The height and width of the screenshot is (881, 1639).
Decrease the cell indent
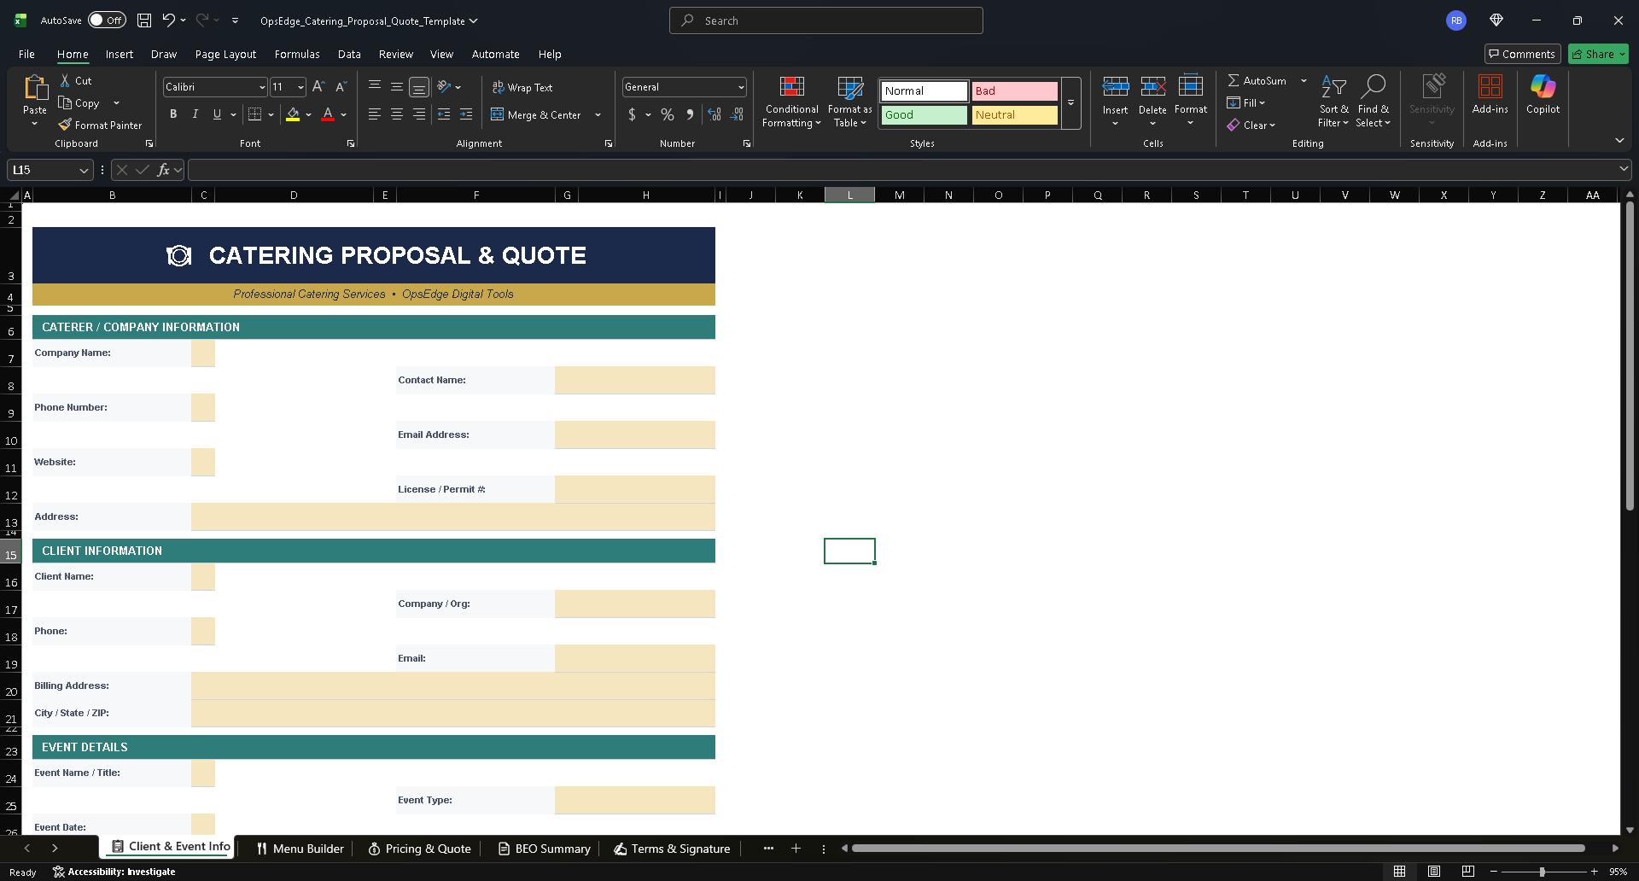click(x=443, y=114)
